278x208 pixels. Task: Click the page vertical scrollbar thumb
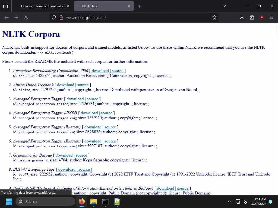click(277, 33)
